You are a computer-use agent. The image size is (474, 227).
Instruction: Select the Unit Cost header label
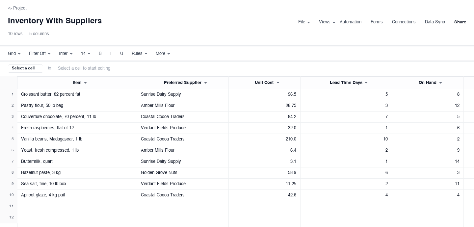pyautogui.click(x=264, y=83)
